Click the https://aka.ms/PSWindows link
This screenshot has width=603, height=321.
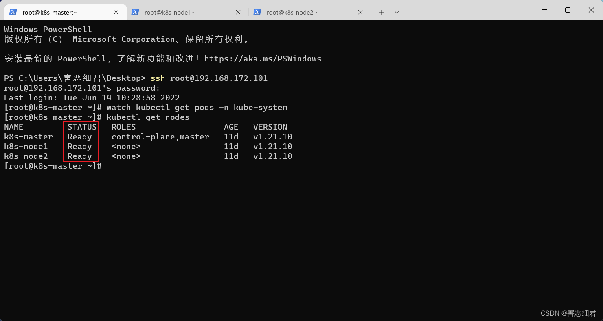point(263,59)
